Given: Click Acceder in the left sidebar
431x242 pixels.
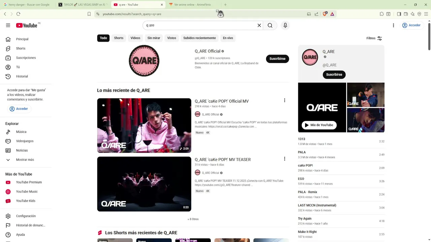Looking at the screenshot, I should [19, 109].
